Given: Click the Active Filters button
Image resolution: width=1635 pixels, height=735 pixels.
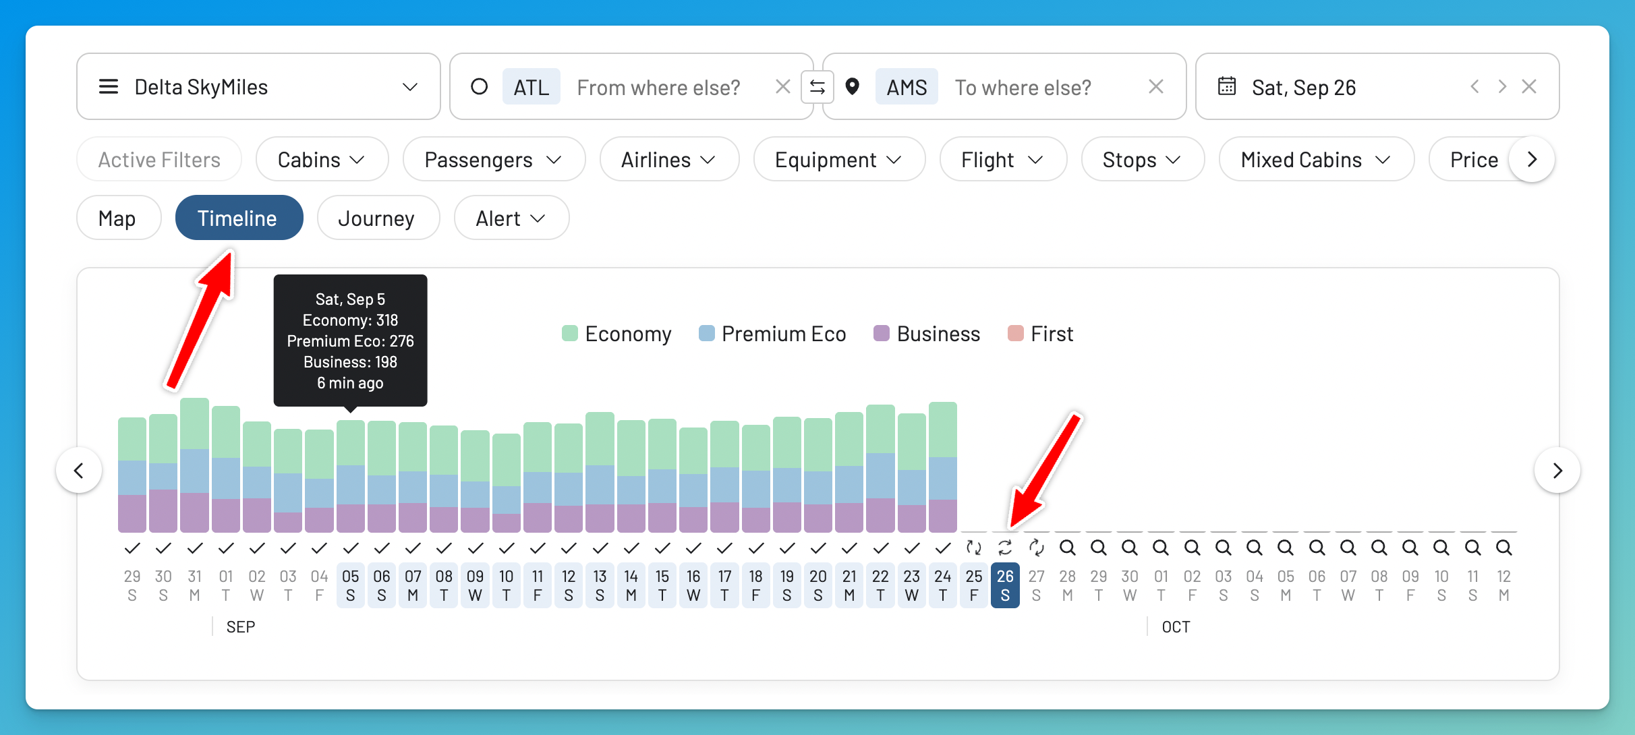Looking at the screenshot, I should 159,160.
